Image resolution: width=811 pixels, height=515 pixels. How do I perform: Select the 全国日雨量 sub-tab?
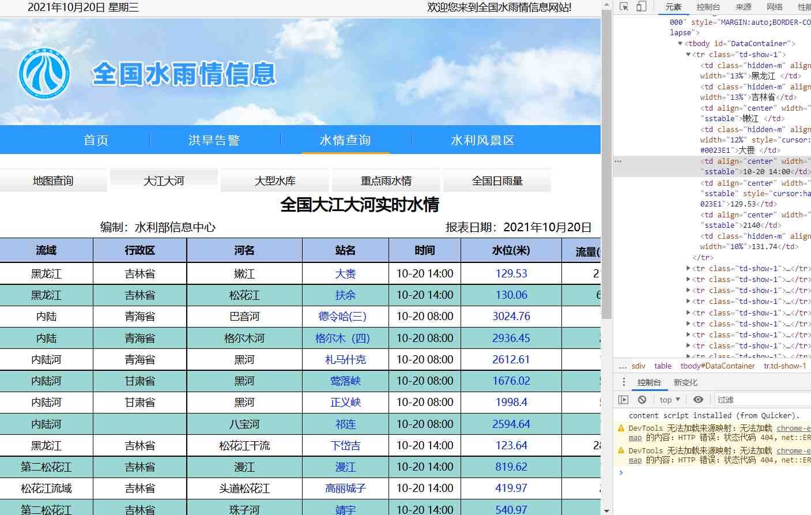[497, 181]
